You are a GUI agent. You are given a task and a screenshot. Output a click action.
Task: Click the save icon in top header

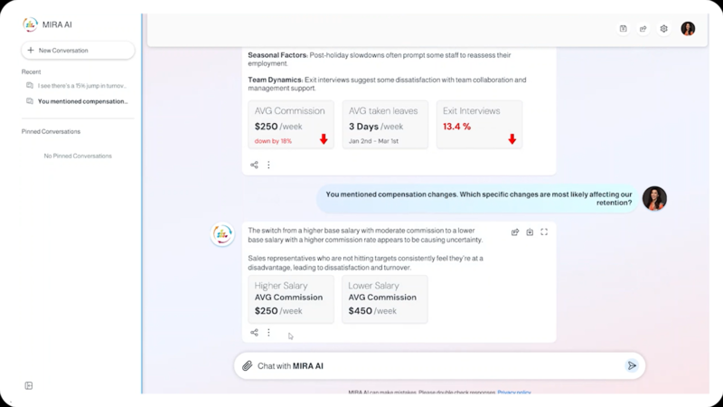tap(624, 29)
